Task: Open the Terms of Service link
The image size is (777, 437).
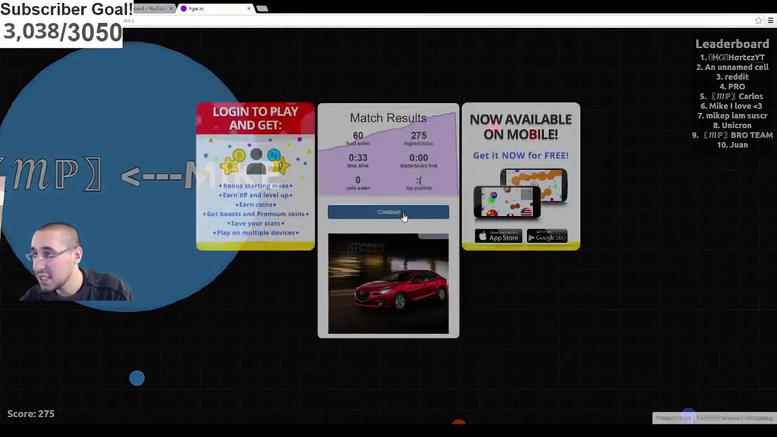Action: coord(718,418)
